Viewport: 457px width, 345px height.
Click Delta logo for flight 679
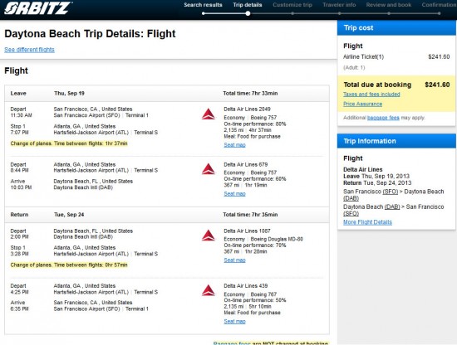point(209,169)
